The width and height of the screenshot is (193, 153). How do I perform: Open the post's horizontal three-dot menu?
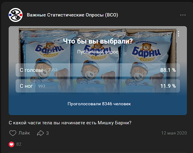click(183, 15)
